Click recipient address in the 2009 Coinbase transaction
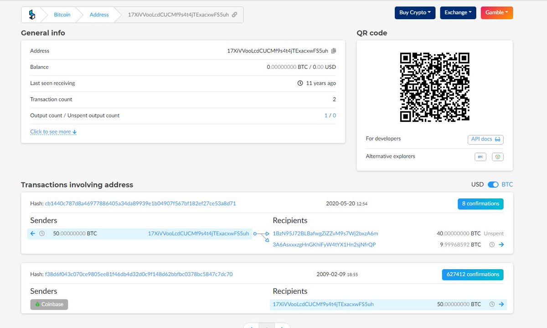 pyautogui.click(x=323, y=304)
